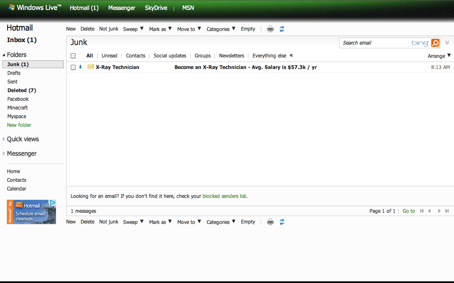Viewport: 454px width, 283px height.
Task: Collapse the Folders section
Action: 4,55
